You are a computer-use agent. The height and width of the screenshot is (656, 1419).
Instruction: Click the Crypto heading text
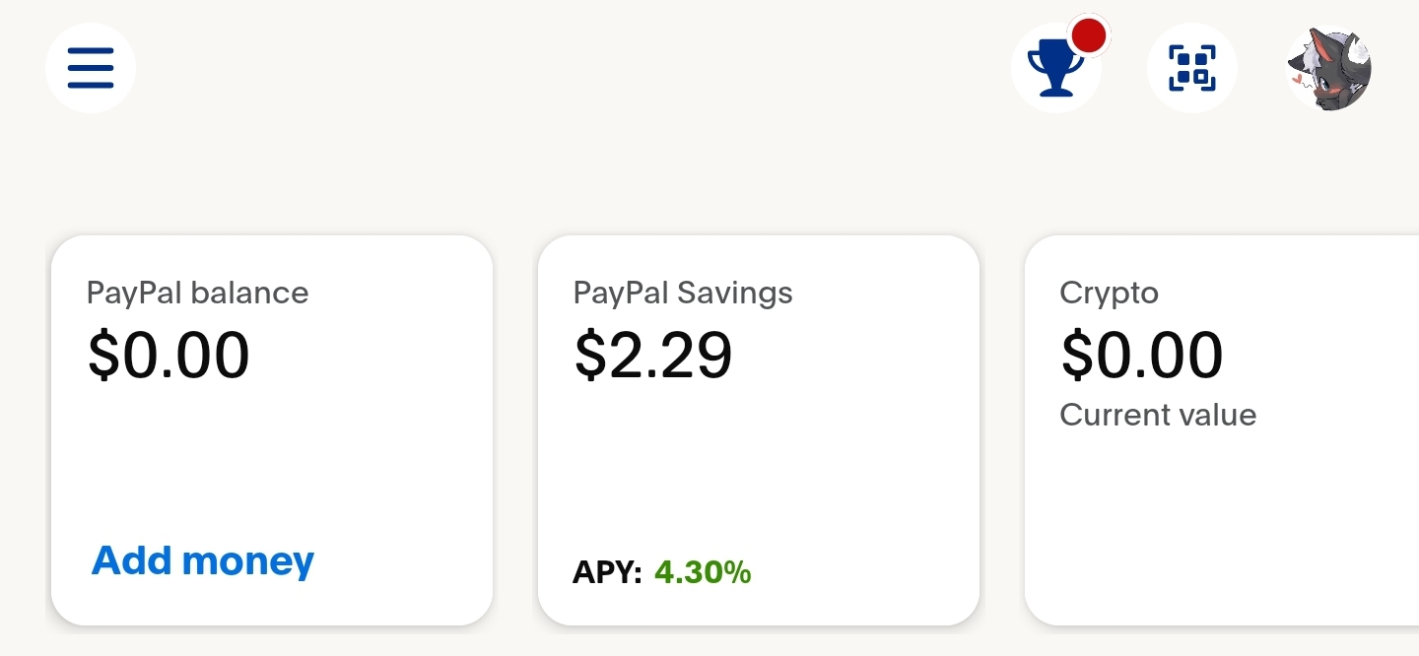pyautogui.click(x=1109, y=293)
